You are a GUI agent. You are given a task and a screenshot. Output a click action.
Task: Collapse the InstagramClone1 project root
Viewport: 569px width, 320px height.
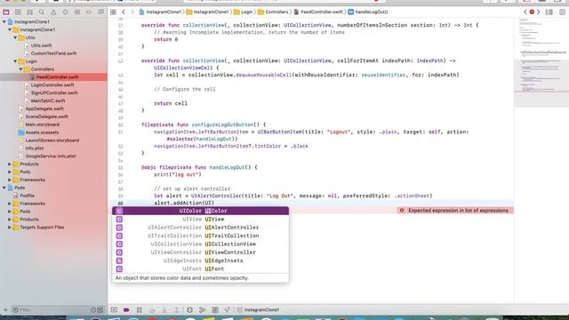pyautogui.click(x=4, y=21)
